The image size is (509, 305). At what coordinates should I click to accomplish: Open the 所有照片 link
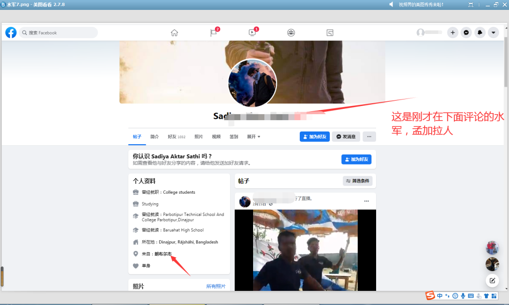click(216, 286)
